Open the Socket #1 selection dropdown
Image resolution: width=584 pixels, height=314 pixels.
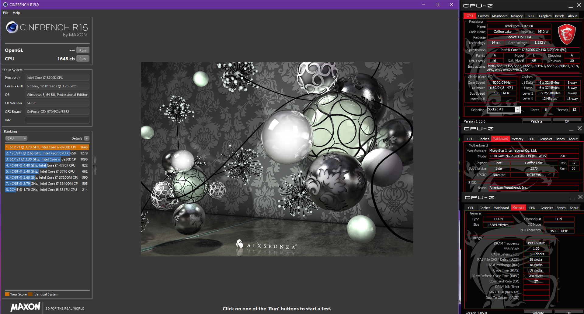point(504,110)
